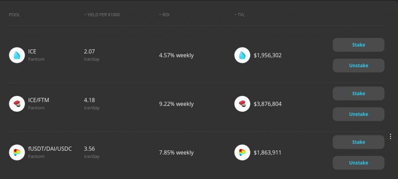
Task: Click the sushi icon beside $3,876,804 TVL
Action: point(242,104)
